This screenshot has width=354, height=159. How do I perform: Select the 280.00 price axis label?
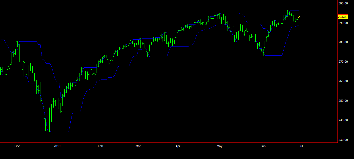[x=343, y=42]
